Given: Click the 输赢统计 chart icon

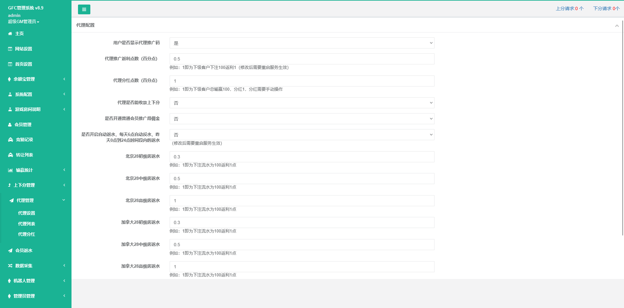Looking at the screenshot, I should point(10,170).
